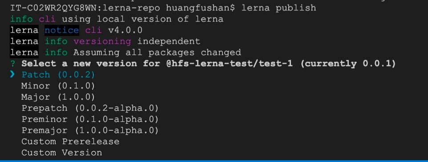Select Prepatch (0.0.2-alpha.0) entry

coord(90,109)
